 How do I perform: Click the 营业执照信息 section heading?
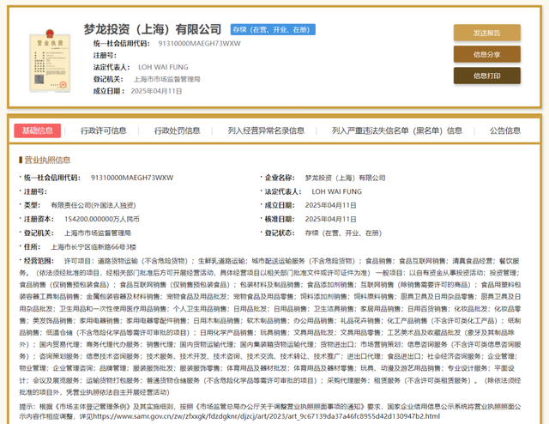coord(47,161)
